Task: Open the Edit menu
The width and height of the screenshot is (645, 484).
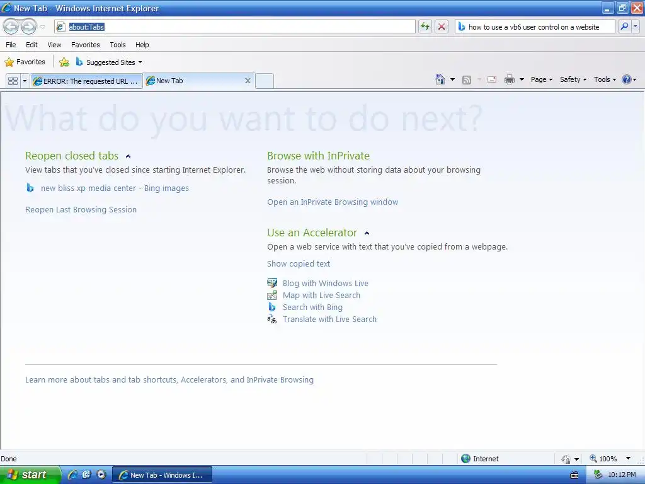Action: [x=31, y=45]
